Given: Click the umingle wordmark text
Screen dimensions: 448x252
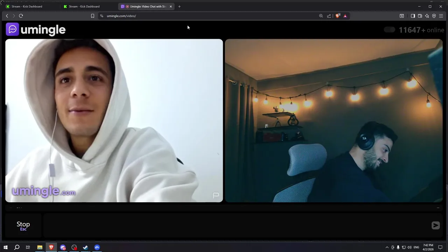Looking at the screenshot, I should tap(43, 30).
